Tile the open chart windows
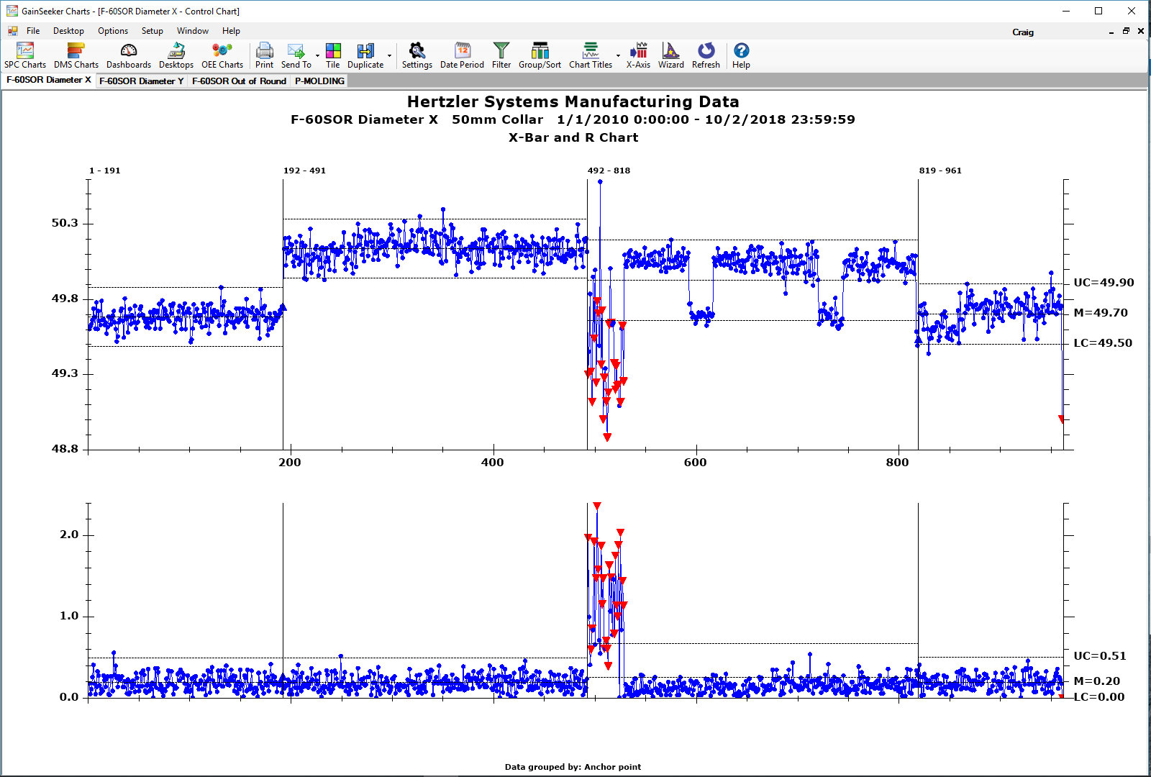This screenshot has width=1151, height=777. (333, 55)
